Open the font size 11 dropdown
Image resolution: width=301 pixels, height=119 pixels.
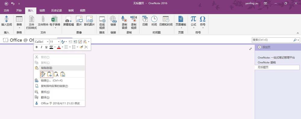point(59,41)
